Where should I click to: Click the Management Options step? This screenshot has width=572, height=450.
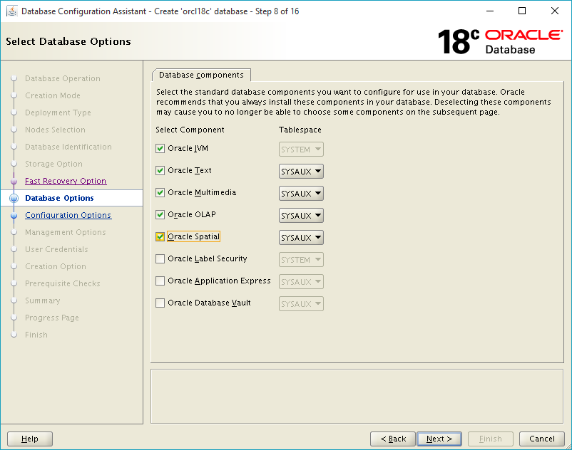coord(66,232)
